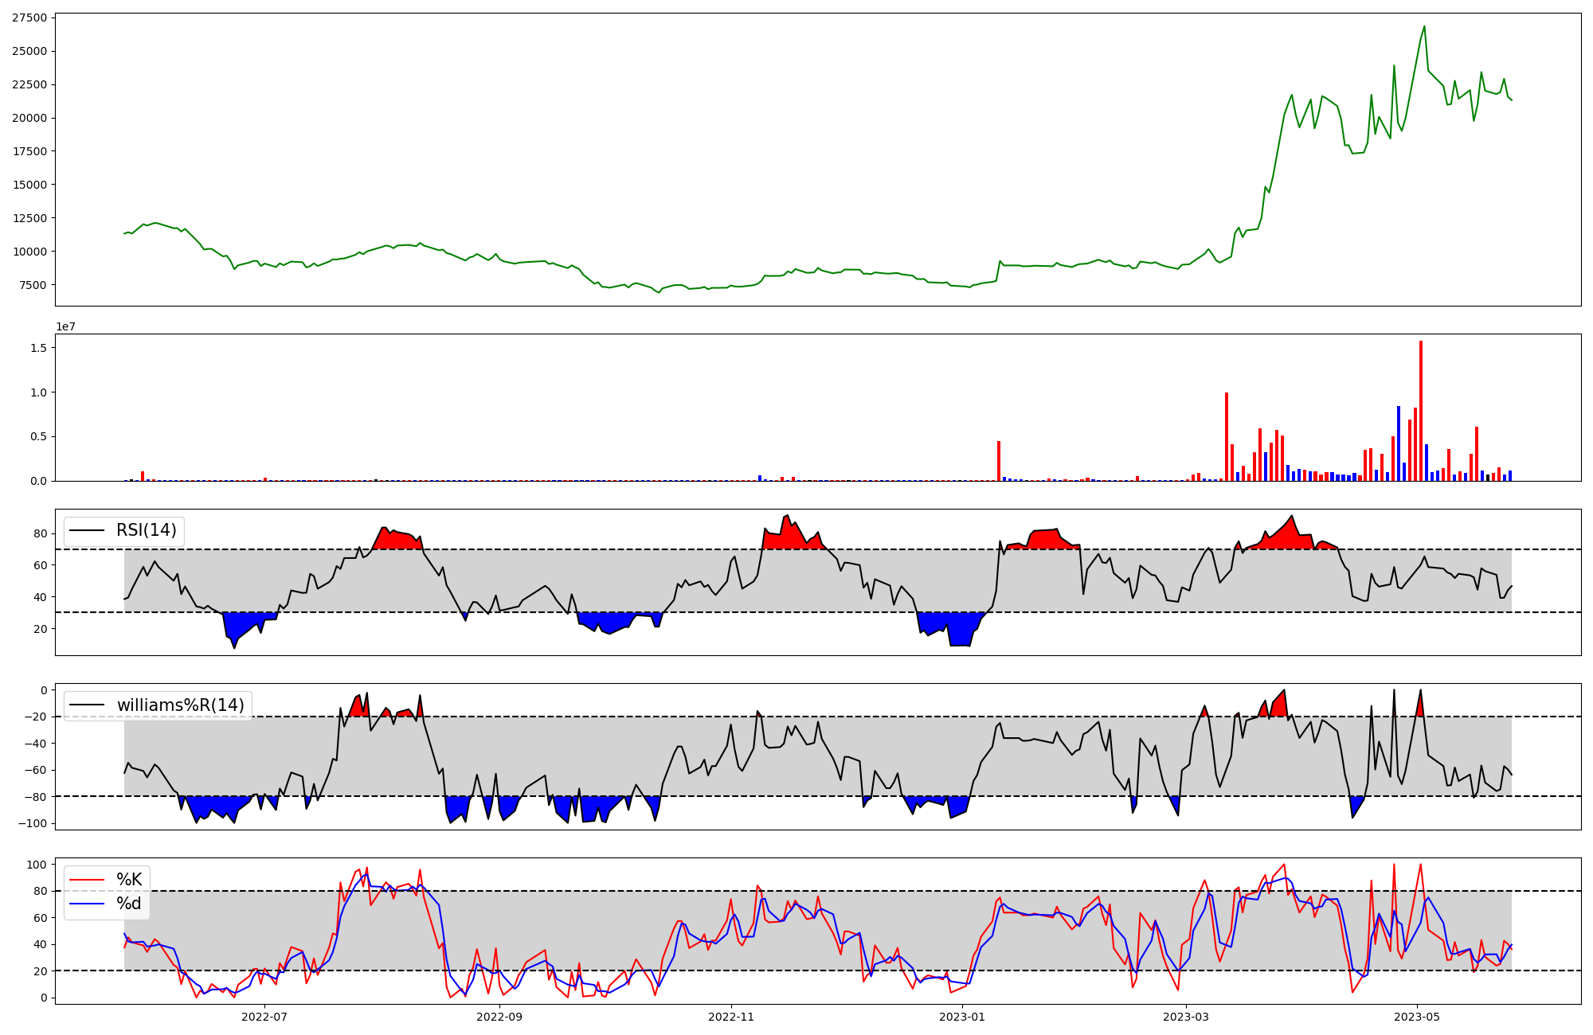Click the %d legend text
This screenshot has width=1593, height=1035.
[129, 904]
